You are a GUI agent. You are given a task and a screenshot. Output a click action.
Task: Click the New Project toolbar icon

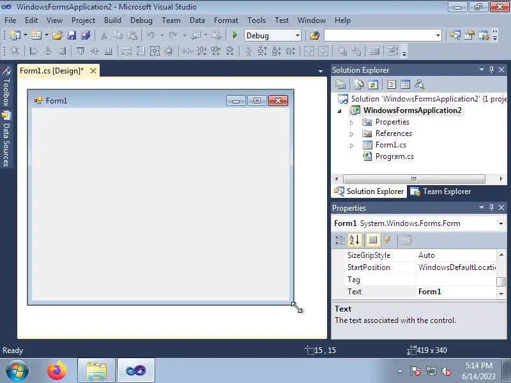[x=15, y=35]
